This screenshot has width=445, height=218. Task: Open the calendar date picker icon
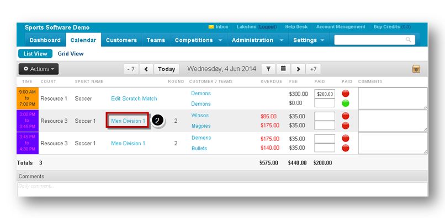point(283,69)
